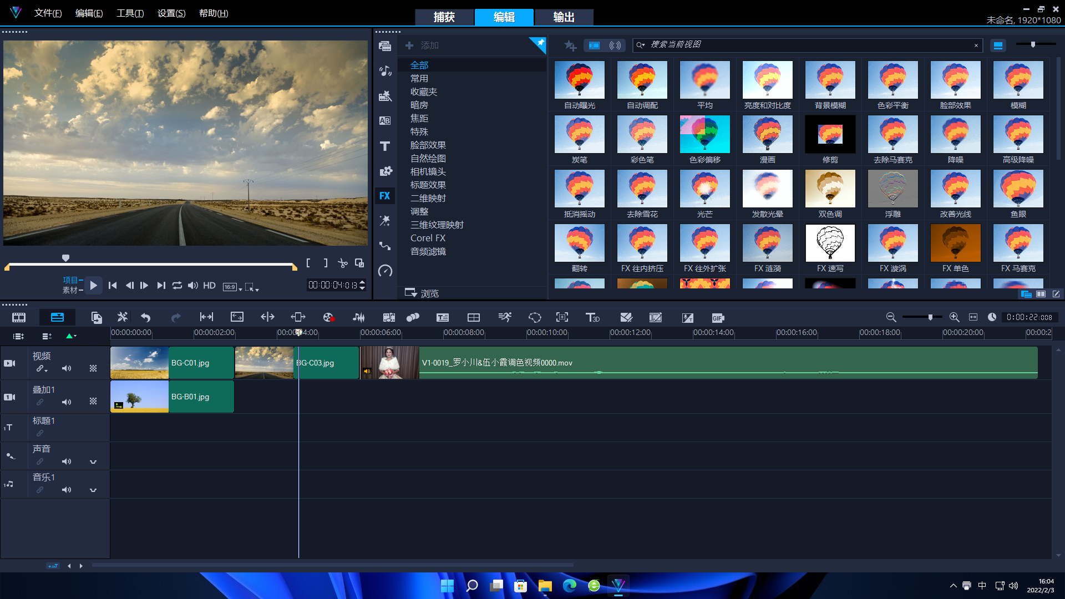Switch to Timeline view button
The image size is (1065, 599).
tap(57, 318)
